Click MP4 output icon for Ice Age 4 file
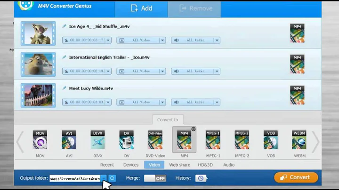This screenshot has height=190, width=339. (x=297, y=33)
